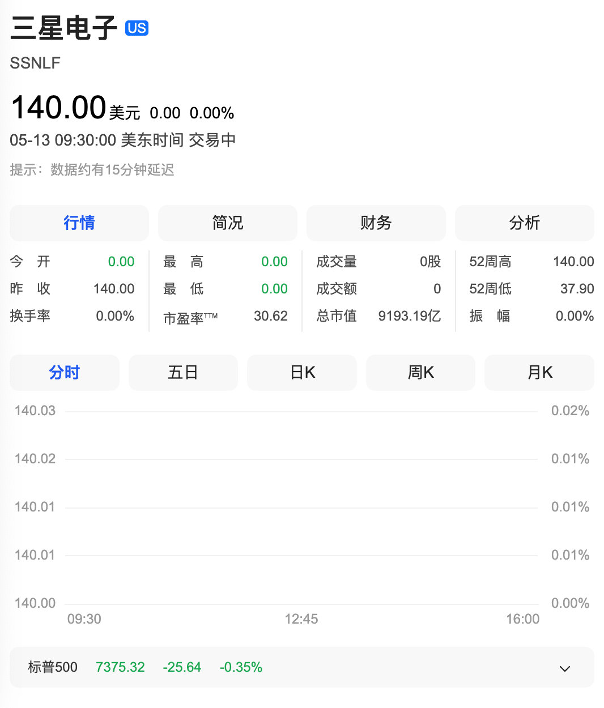The width and height of the screenshot is (604, 708).
Task: Click the 7375.32 index value
Action: coord(120,667)
